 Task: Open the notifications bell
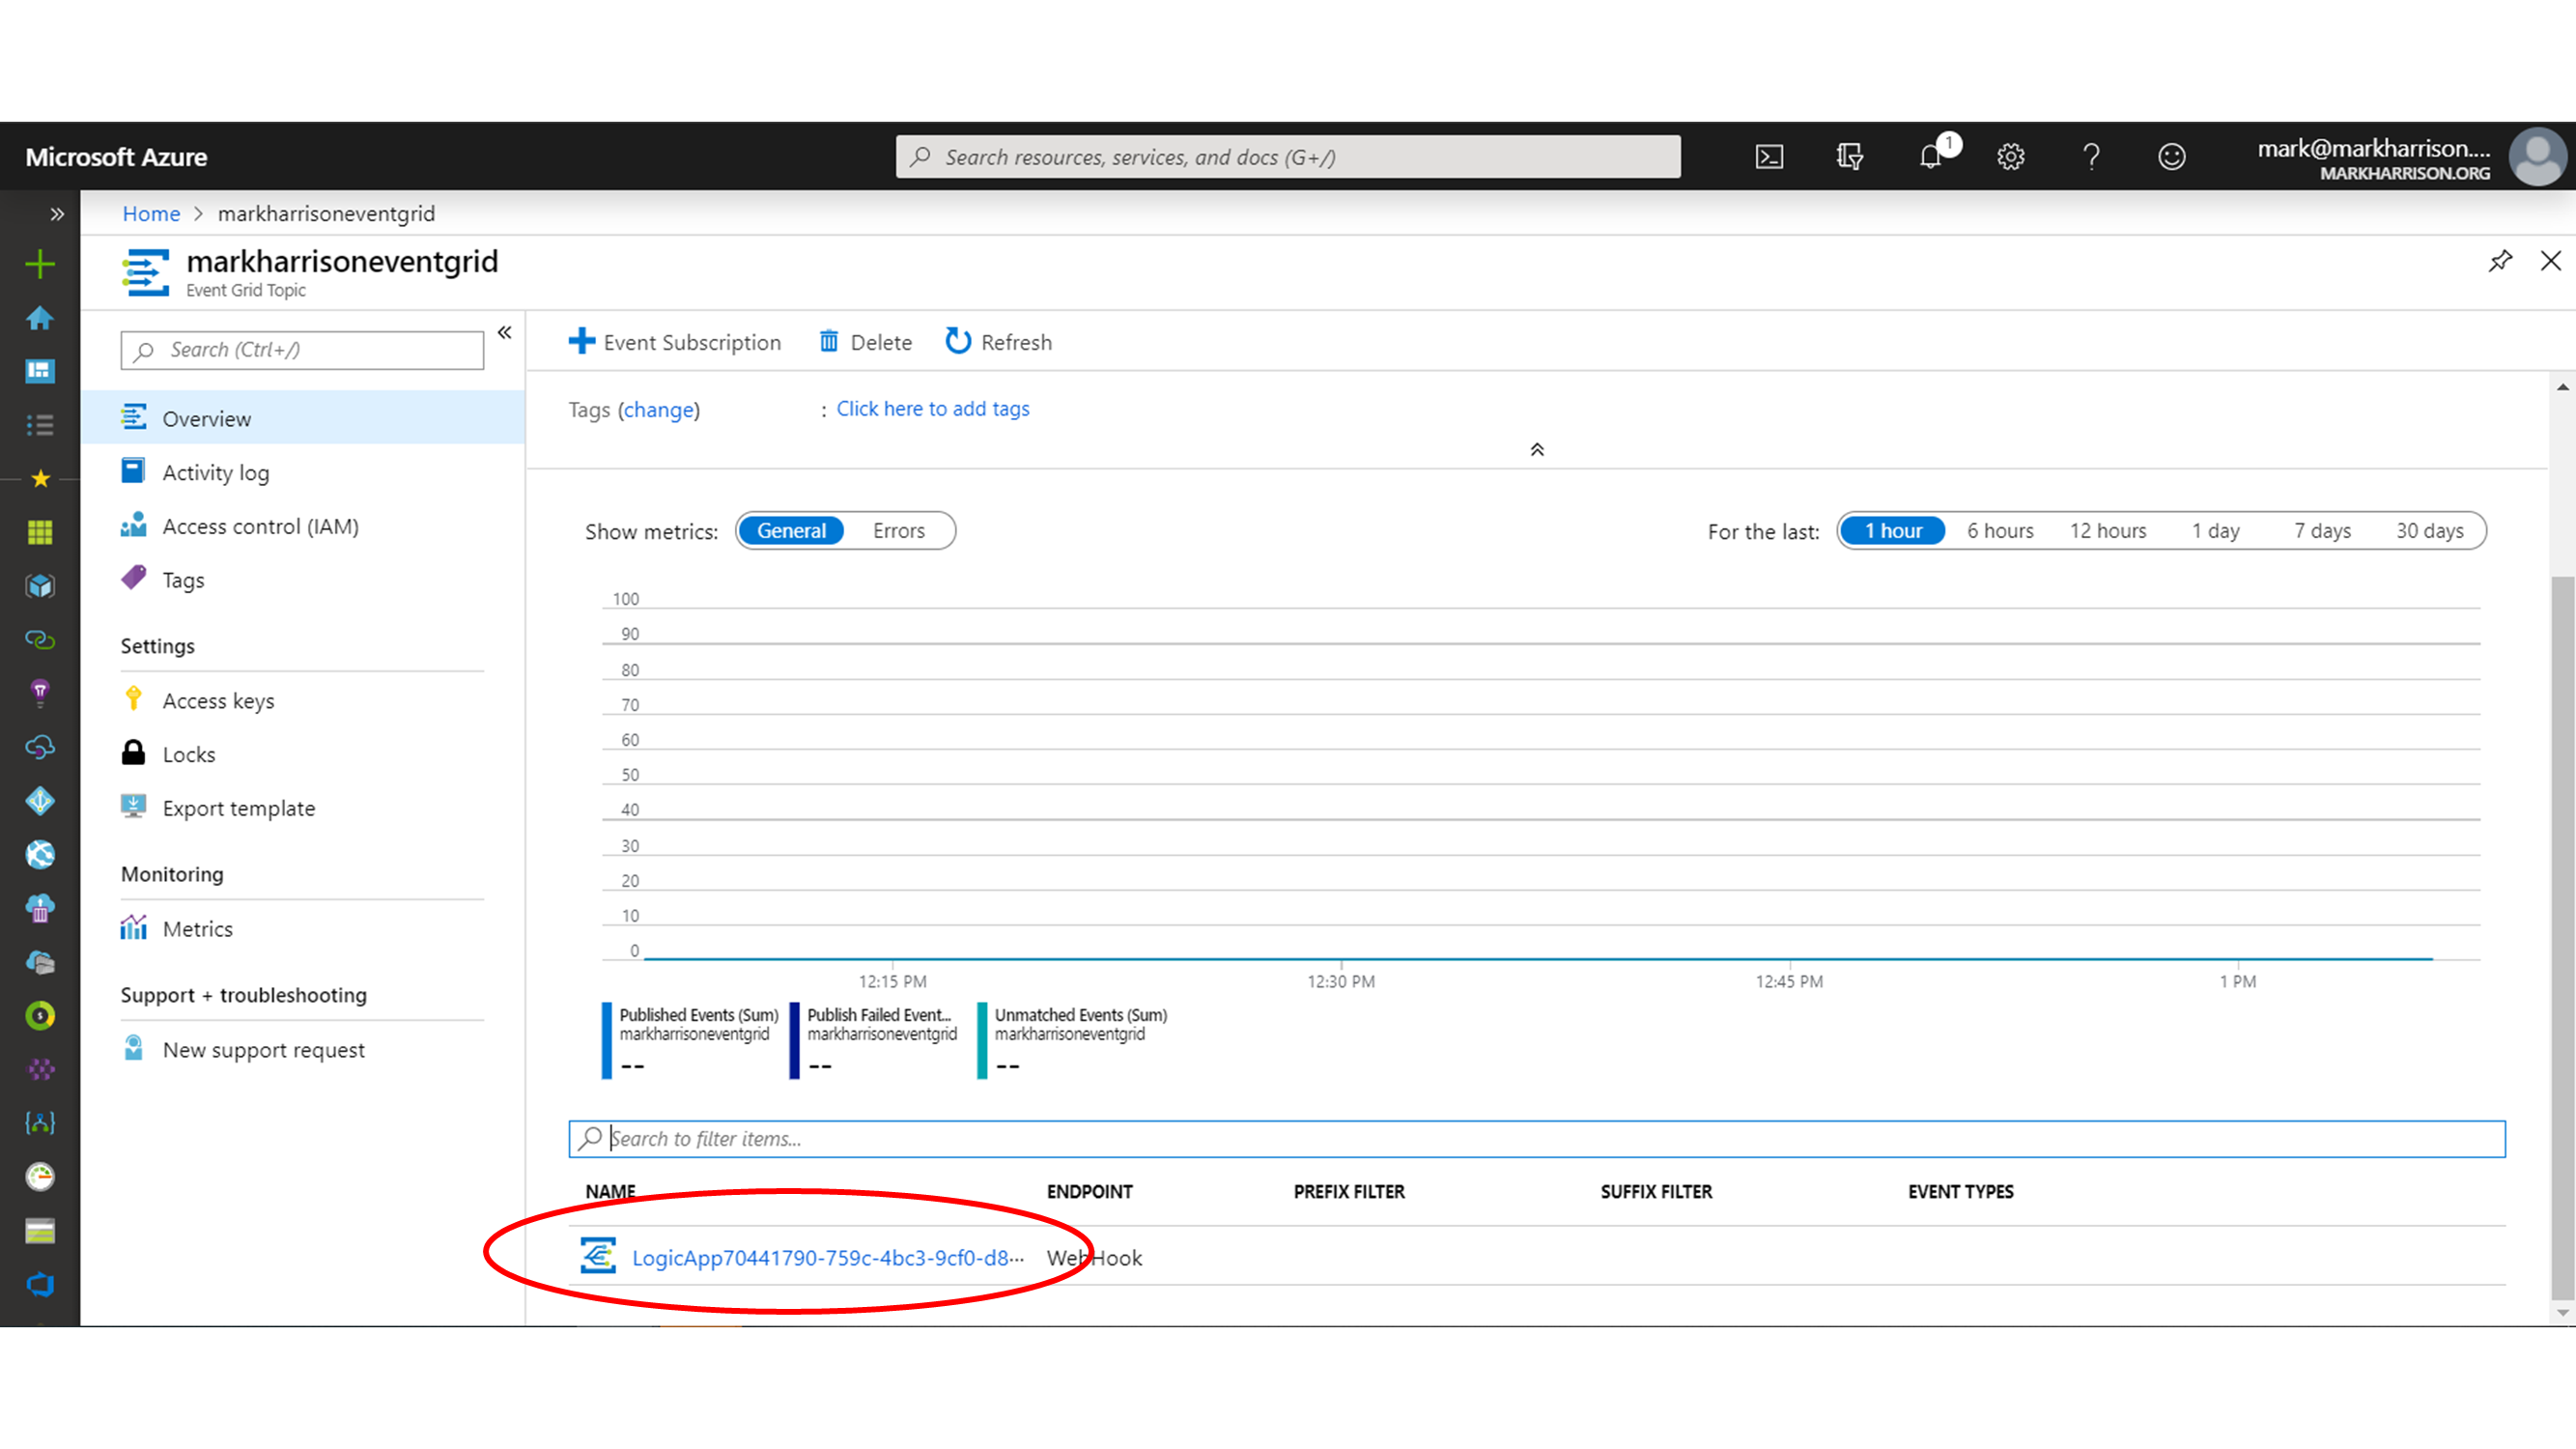pyautogui.click(x=1930, y=157)
